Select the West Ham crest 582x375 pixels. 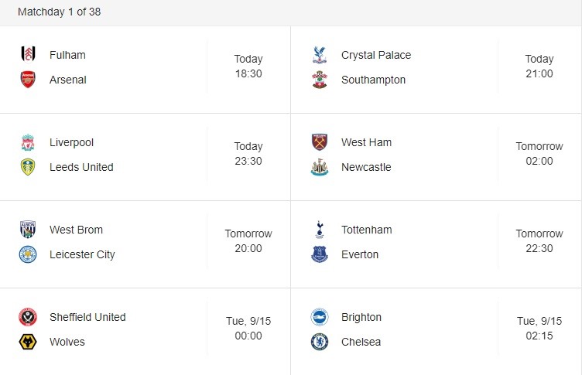(x=320, y=142)
